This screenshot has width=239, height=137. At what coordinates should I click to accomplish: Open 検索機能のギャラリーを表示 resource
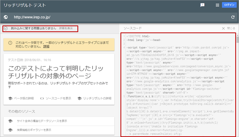(34, 130)
